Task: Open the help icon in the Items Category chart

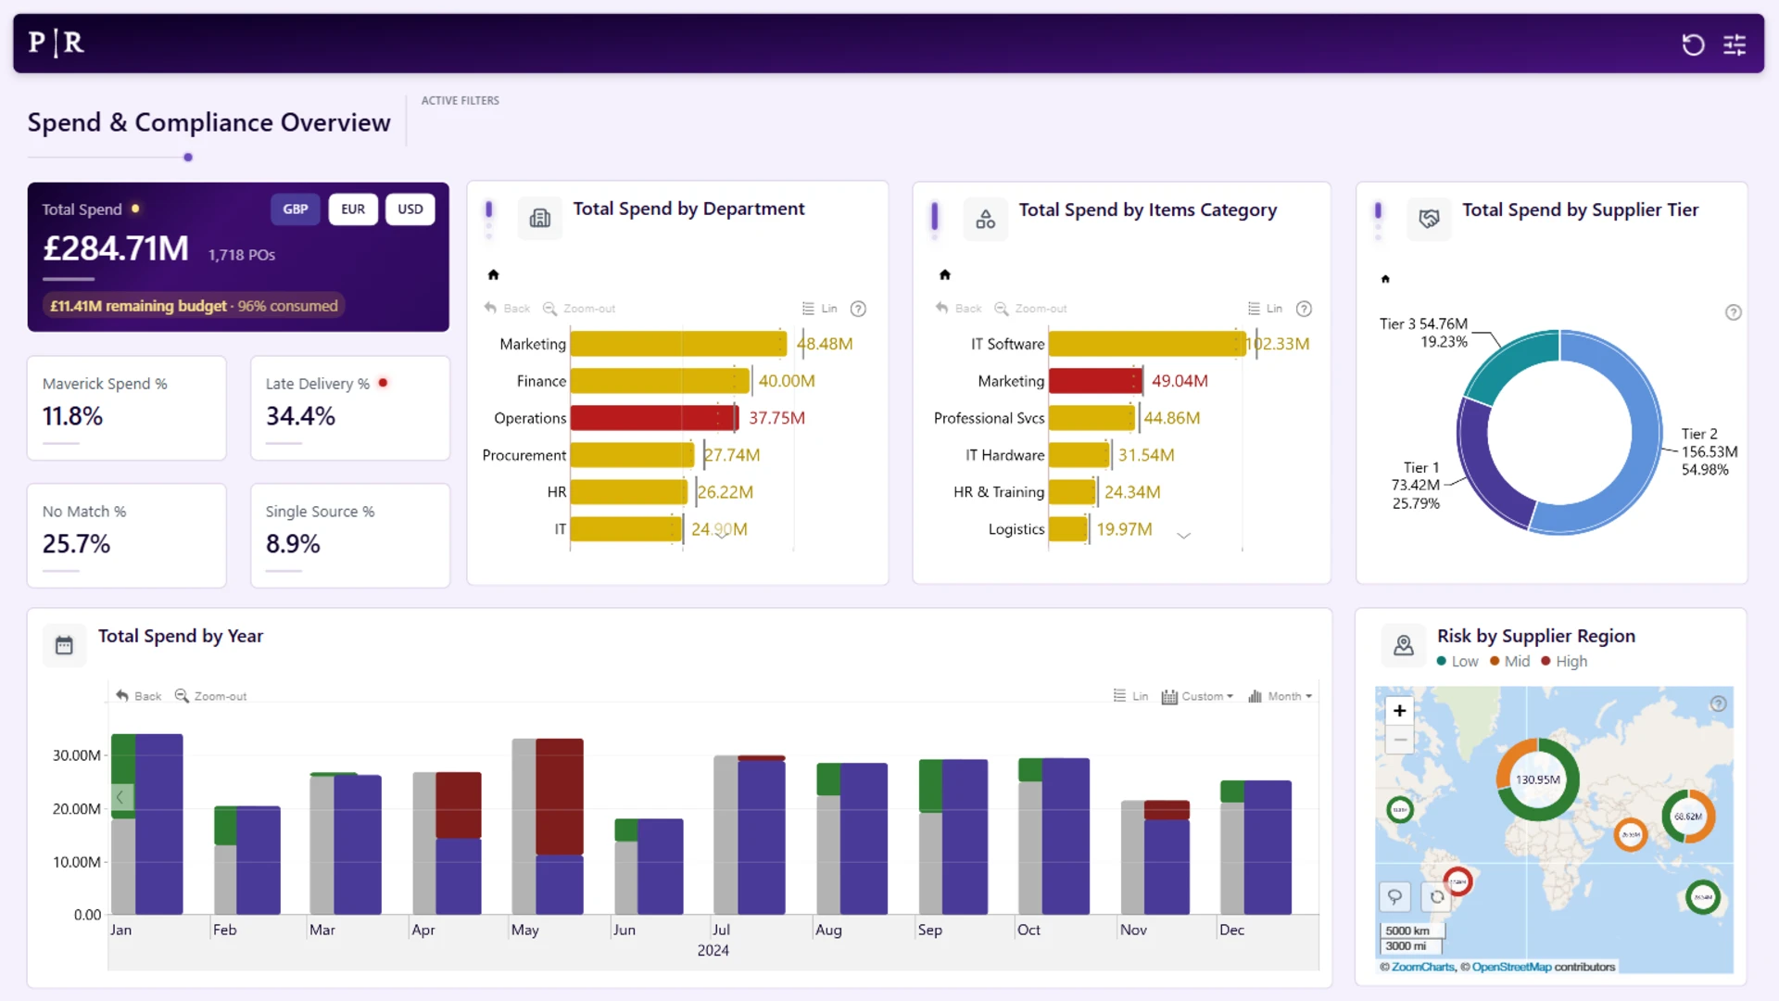Action: click(1305, 309)
